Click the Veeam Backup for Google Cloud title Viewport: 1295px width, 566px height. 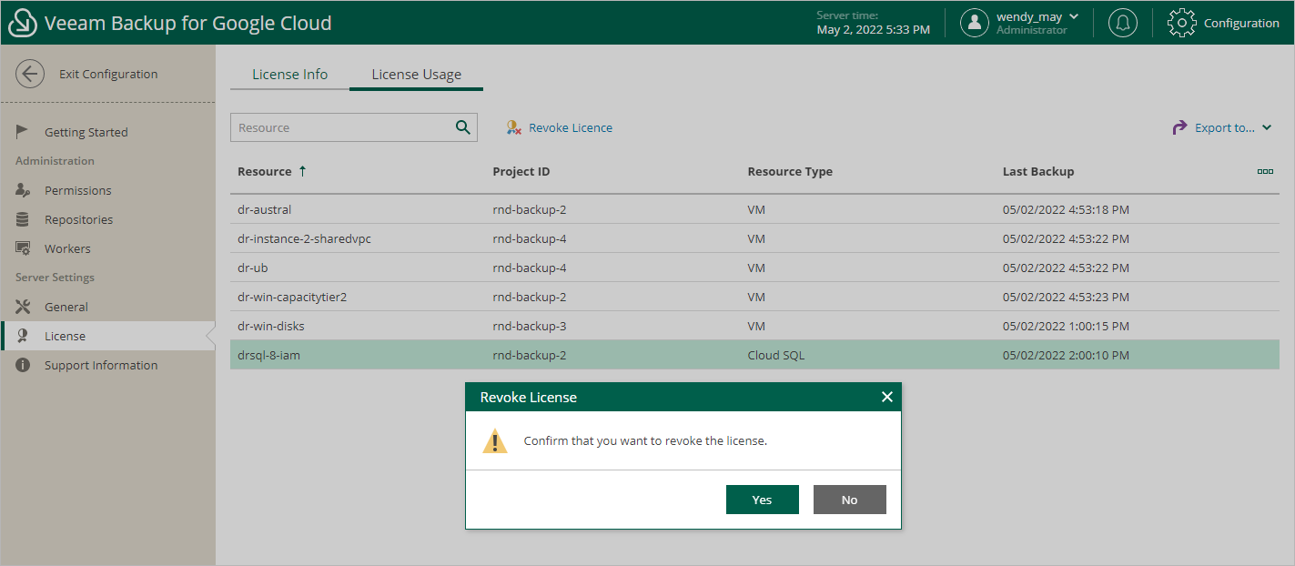(188, 24)
